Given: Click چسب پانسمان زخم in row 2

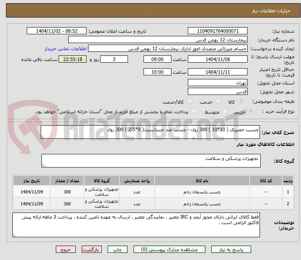Looking at the screenshot, I should coord(202,204).
